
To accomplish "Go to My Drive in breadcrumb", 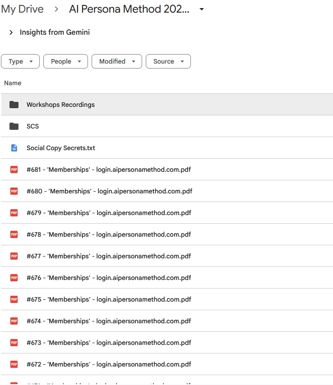I will click(x=22, y=9).
